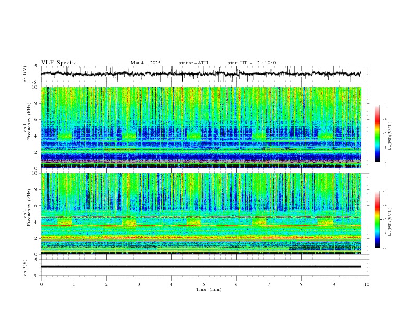The width and height of the screenshot is (413, 319).
Task: Click time axis tick label "6"
Action: click(x=236, y=284)
